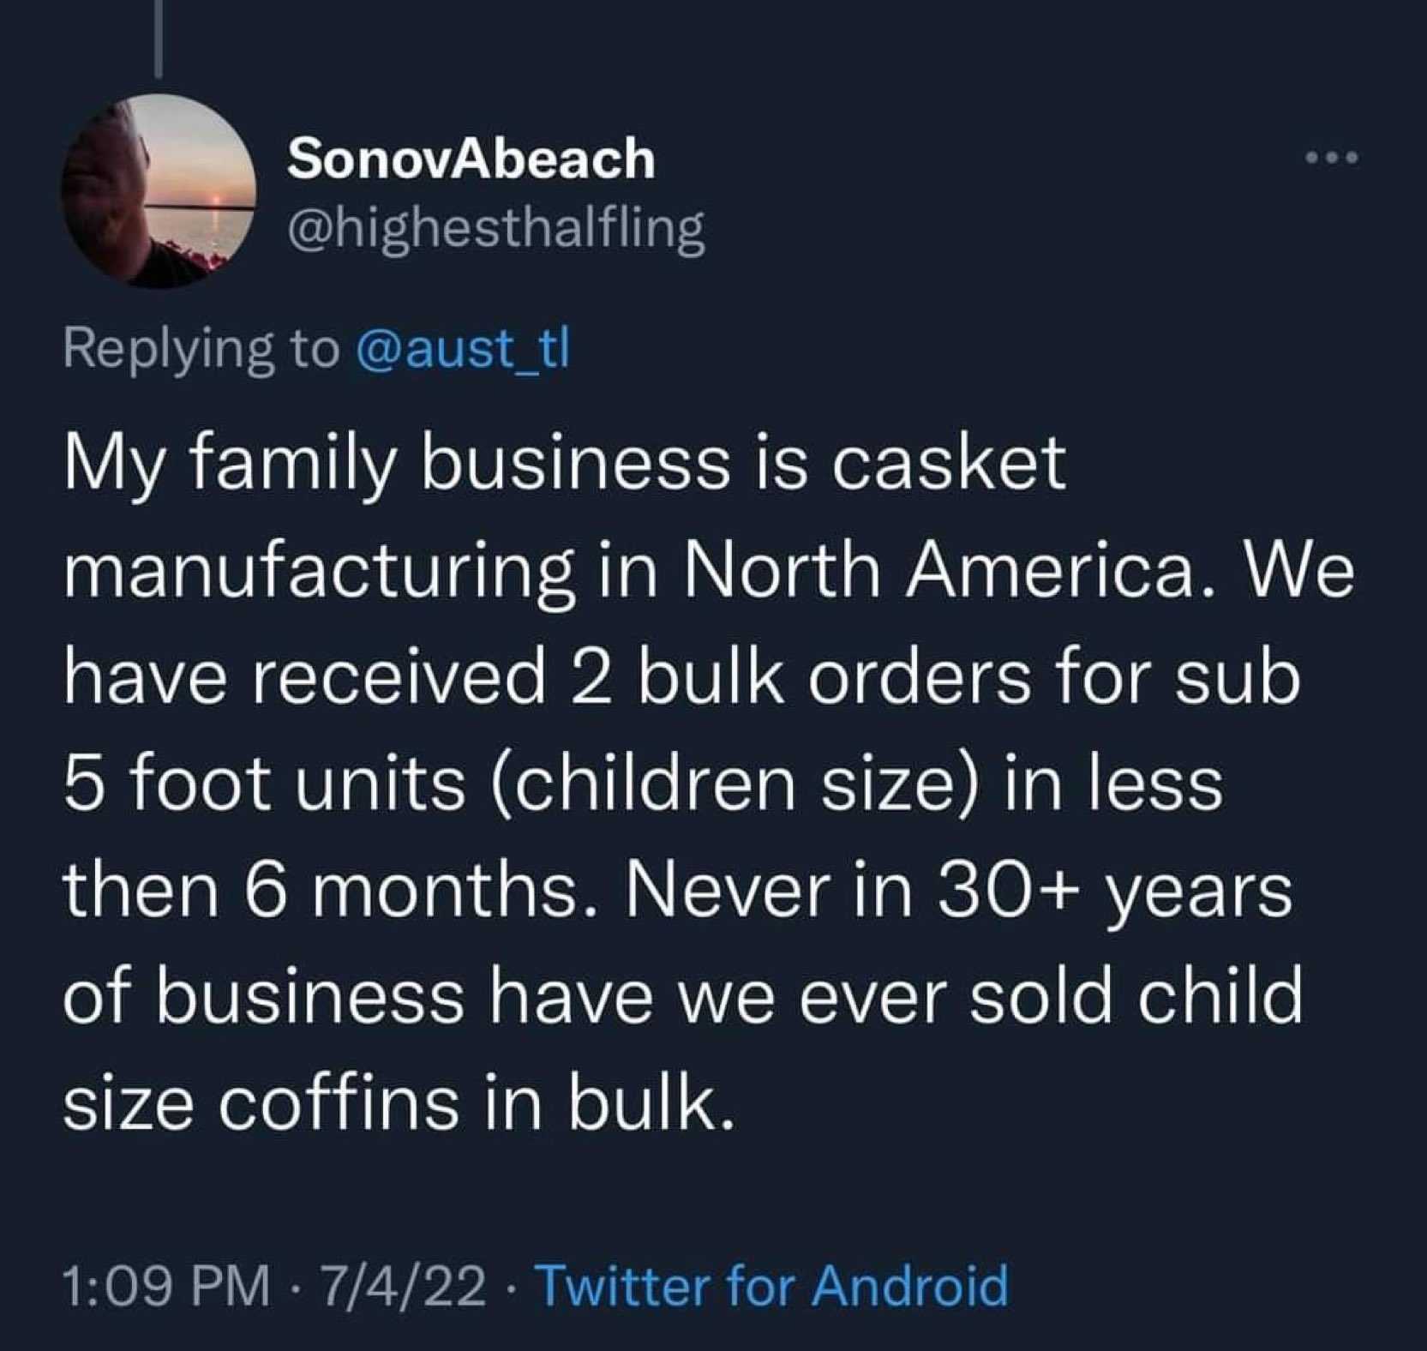Image resolution: width=1427 pixels, height=1351 pixels.
Task: View SonovAbeach's profile picture
Action: [159, 190]
